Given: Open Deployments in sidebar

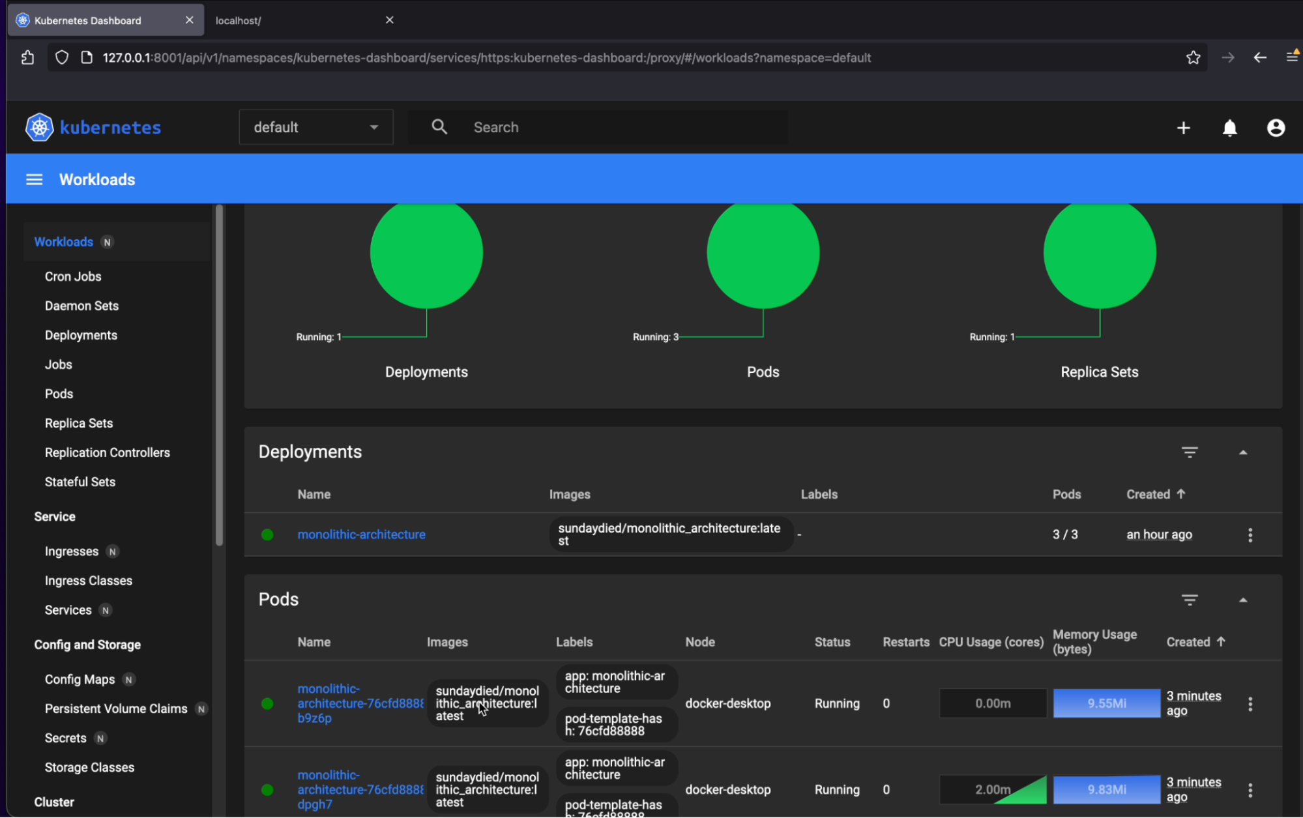Looking at the screenshot, I should coord(81,335).
